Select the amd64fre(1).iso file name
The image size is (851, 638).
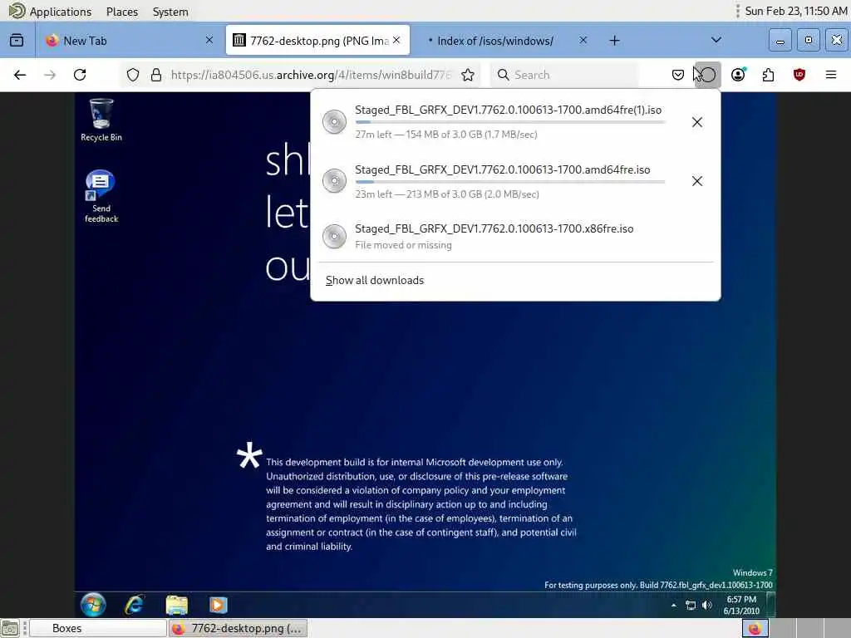coord(508,110)
